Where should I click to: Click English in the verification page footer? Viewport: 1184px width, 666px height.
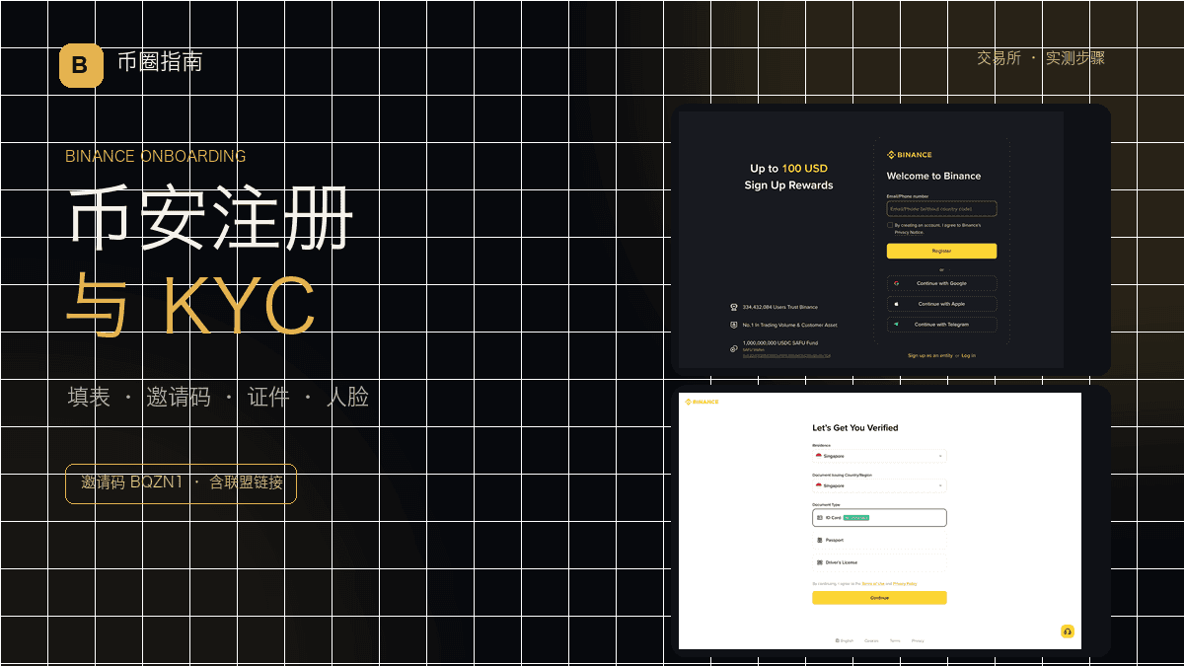point(848,640)
